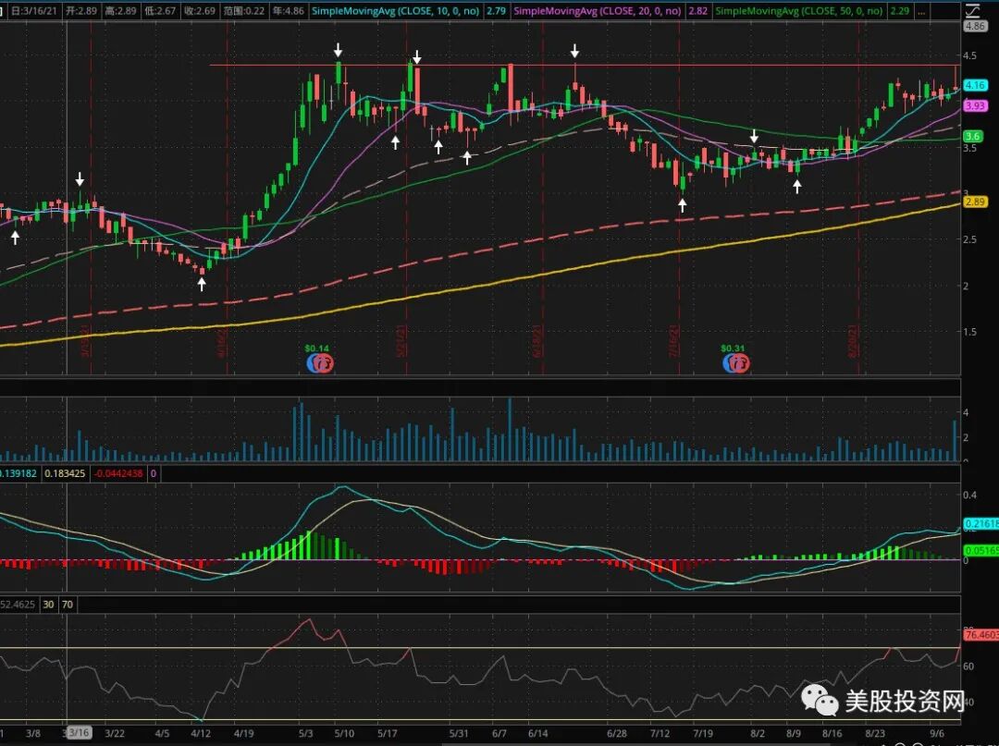Expand the studies overflow '...' in header
The image size is (999, 746).
tap(921, 11)
